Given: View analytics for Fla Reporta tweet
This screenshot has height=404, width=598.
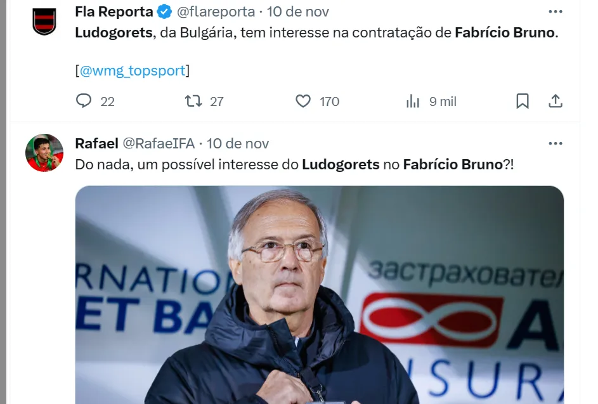Looking at the screenshot, I should [x=413, y=101].
